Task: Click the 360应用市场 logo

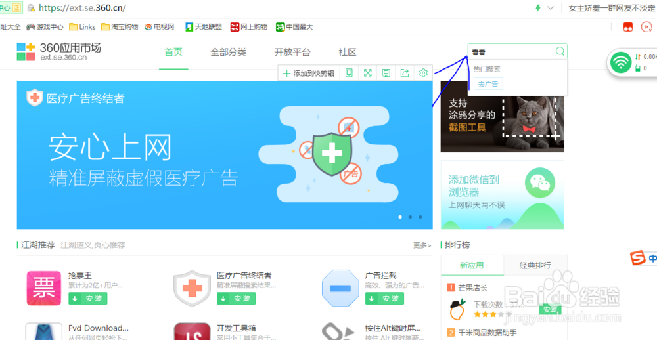Action: point(58,51)
